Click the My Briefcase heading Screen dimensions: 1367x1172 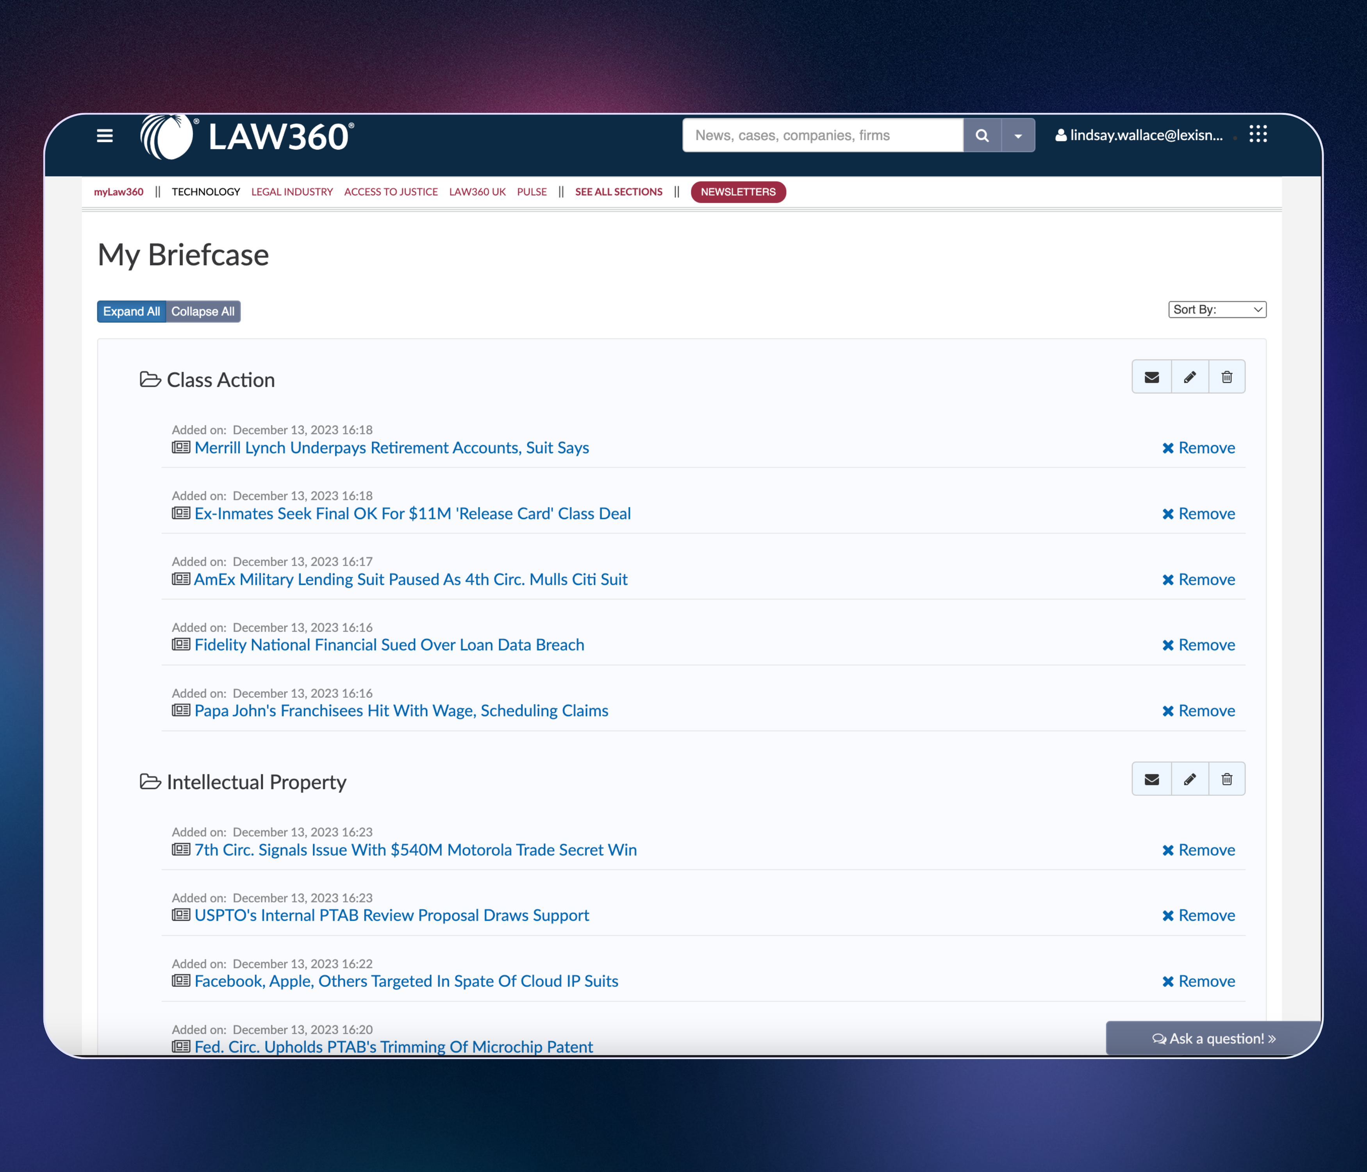(x=184, y=255)
